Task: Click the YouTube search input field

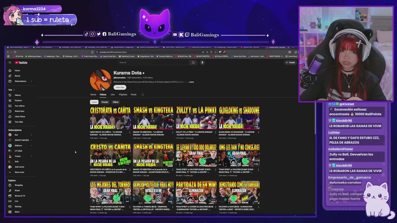Action: 153,63
